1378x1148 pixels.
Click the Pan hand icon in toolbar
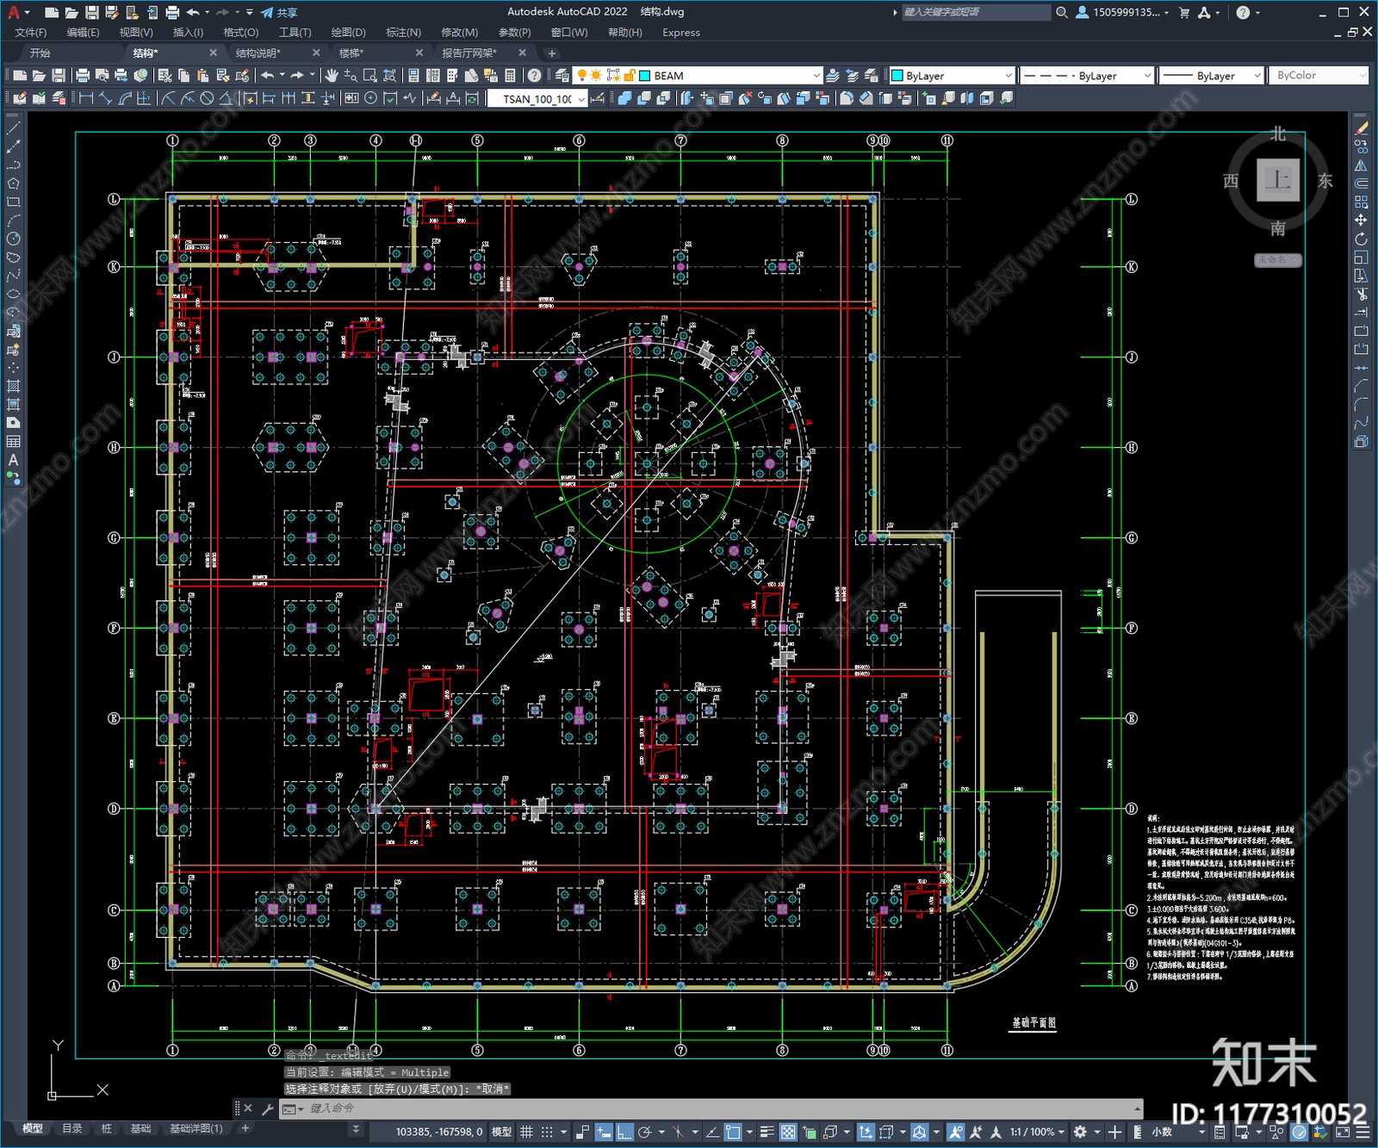point(331,76)
